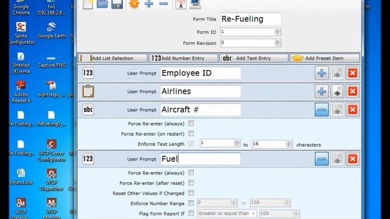The image size is (390, 219).
Task: Click the Form Title field Re-Fueling
Action: (250, 19)
